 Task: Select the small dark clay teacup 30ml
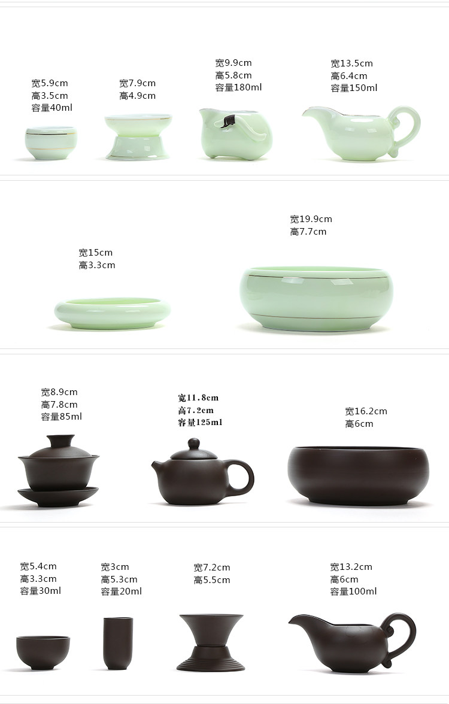pos(43,653)
